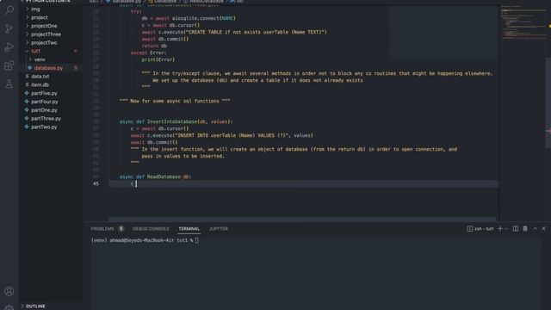
Task: Click the editor horizontal scrollbar
Action: [302, 220]
